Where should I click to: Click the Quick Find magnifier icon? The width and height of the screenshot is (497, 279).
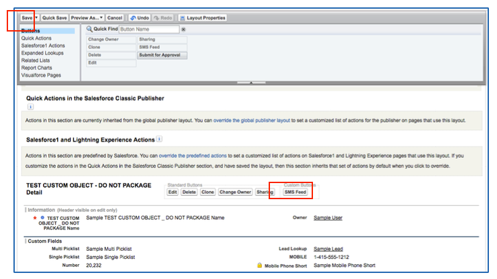[x=89, y=29]
